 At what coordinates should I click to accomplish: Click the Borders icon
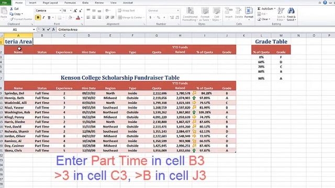pyautogui.click(x=60, y=17)
